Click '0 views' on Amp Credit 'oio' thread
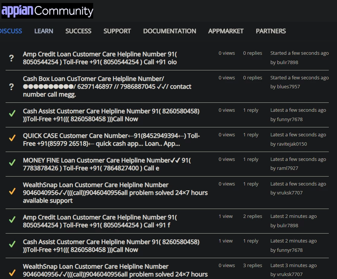 tap(227, 53)
